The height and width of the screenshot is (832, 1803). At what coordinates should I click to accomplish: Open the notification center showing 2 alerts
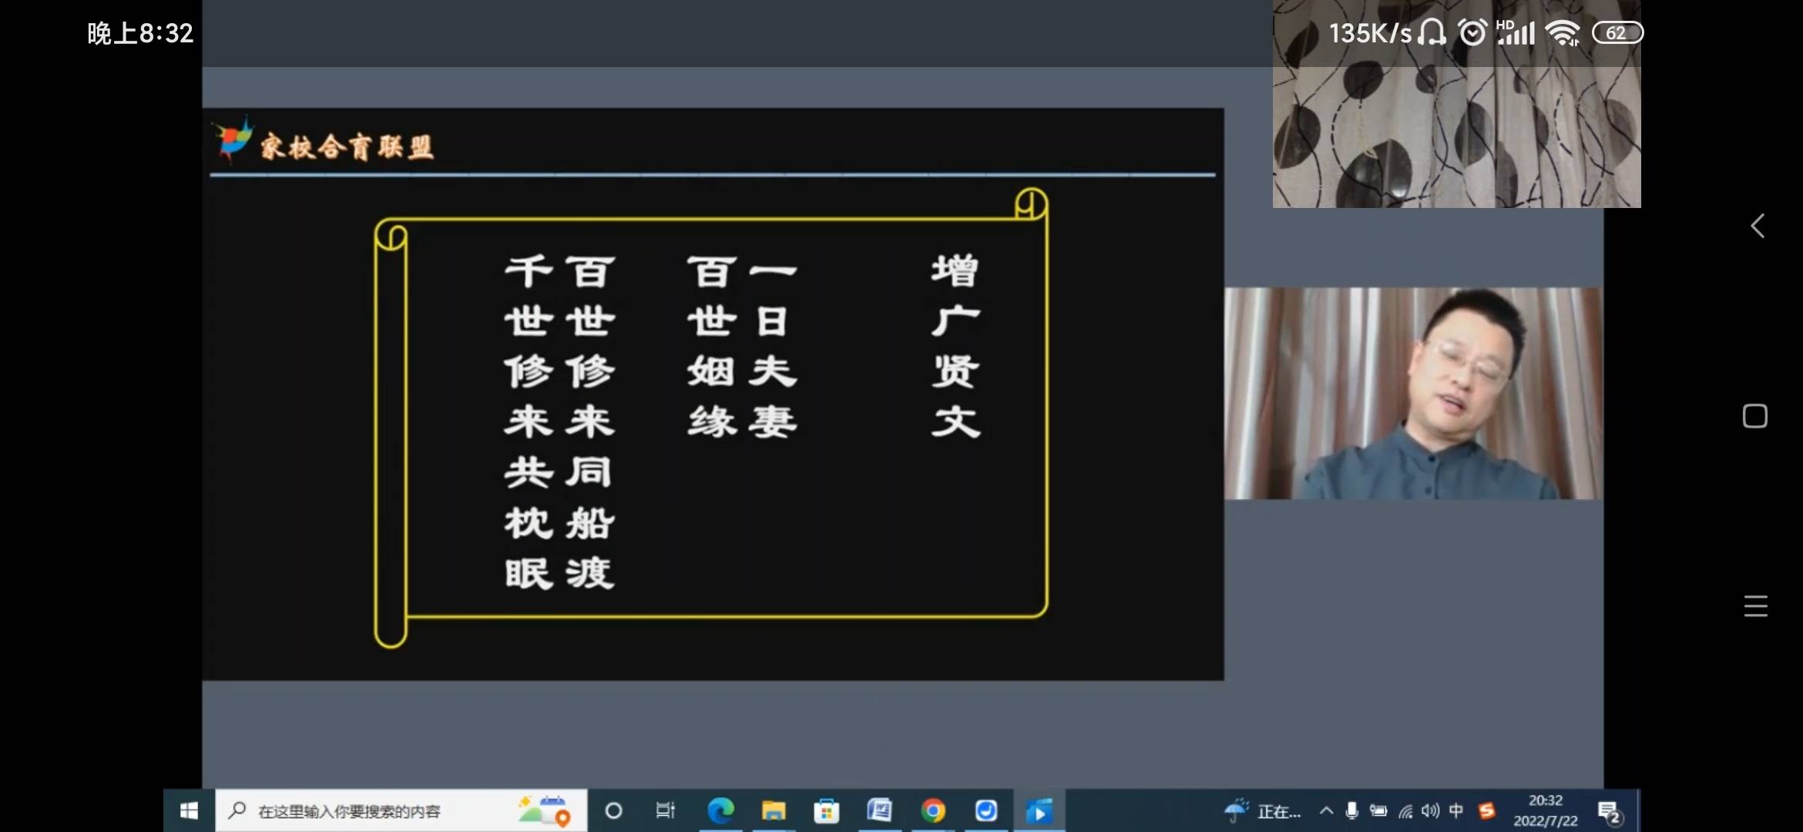coord(1610,810)
